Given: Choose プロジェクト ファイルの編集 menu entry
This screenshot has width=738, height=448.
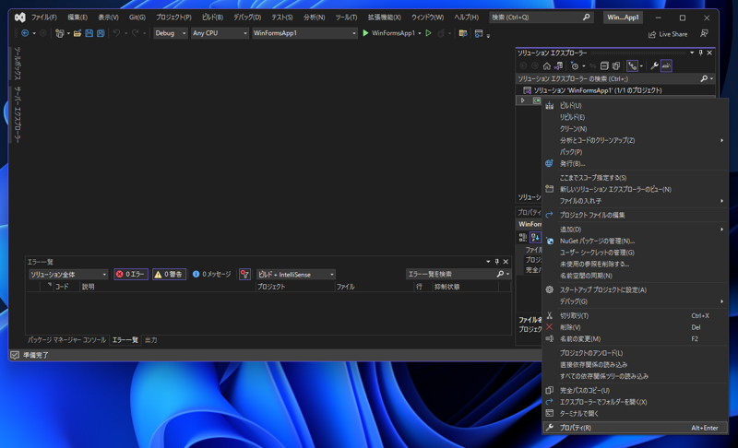Looking at the screenshot, I should [635, 215].
